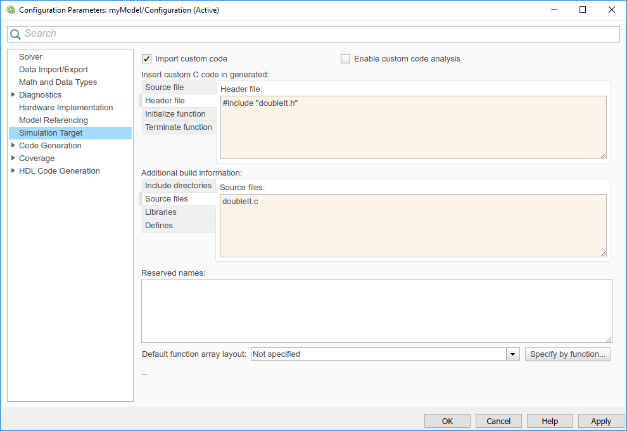Expand the HDL Code Generation node
Screen dimensions: 627x431
[x=13, y=171]
